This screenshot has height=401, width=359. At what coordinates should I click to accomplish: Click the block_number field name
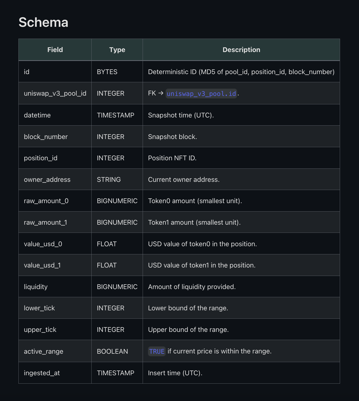pos(46,137)
